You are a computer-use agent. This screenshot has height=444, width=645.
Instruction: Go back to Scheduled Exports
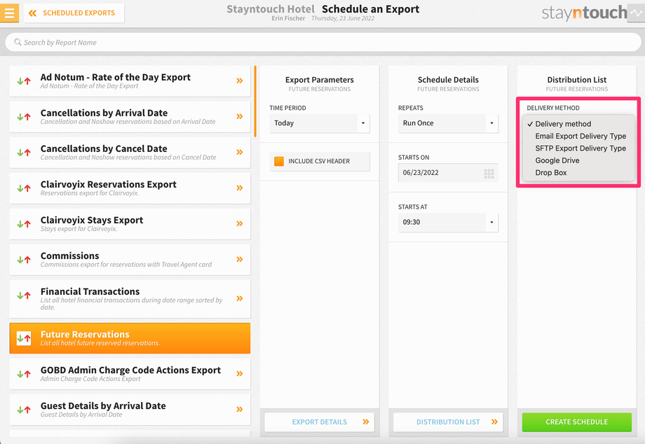[x=74, y=13]
